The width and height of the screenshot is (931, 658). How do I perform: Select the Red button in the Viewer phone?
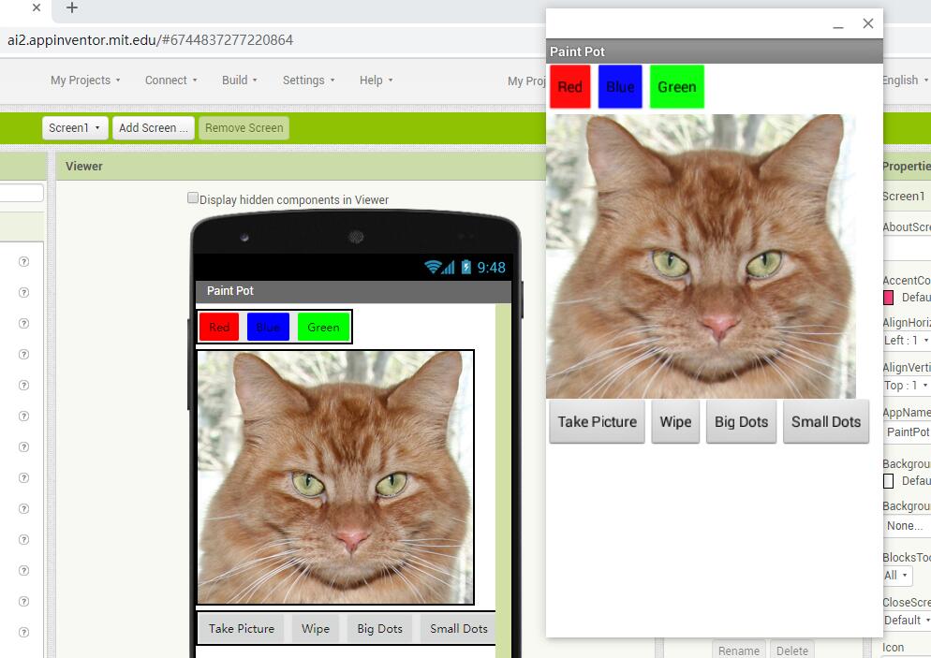click(x=219, y=327)
